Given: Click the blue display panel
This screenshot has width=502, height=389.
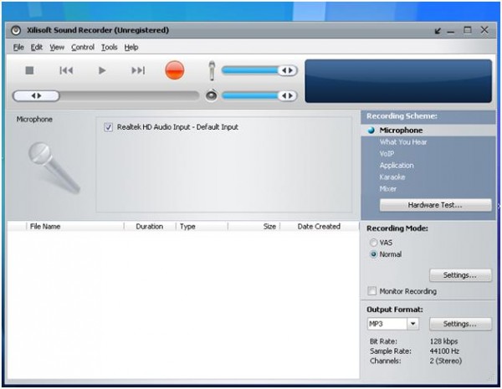Looking at the screenshot, I should pos(398,81).
